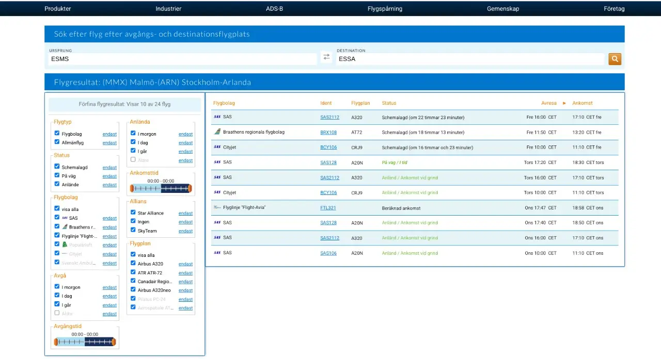The image size is (661, 359).
Task: Click endast beside I dag under Avgå
Action: tap(109, 296)
